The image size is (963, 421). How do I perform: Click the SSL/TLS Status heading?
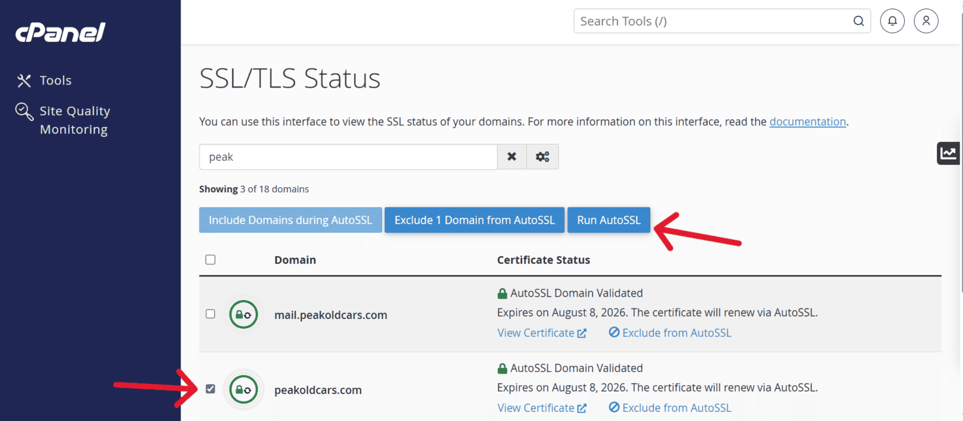(290, 78)
